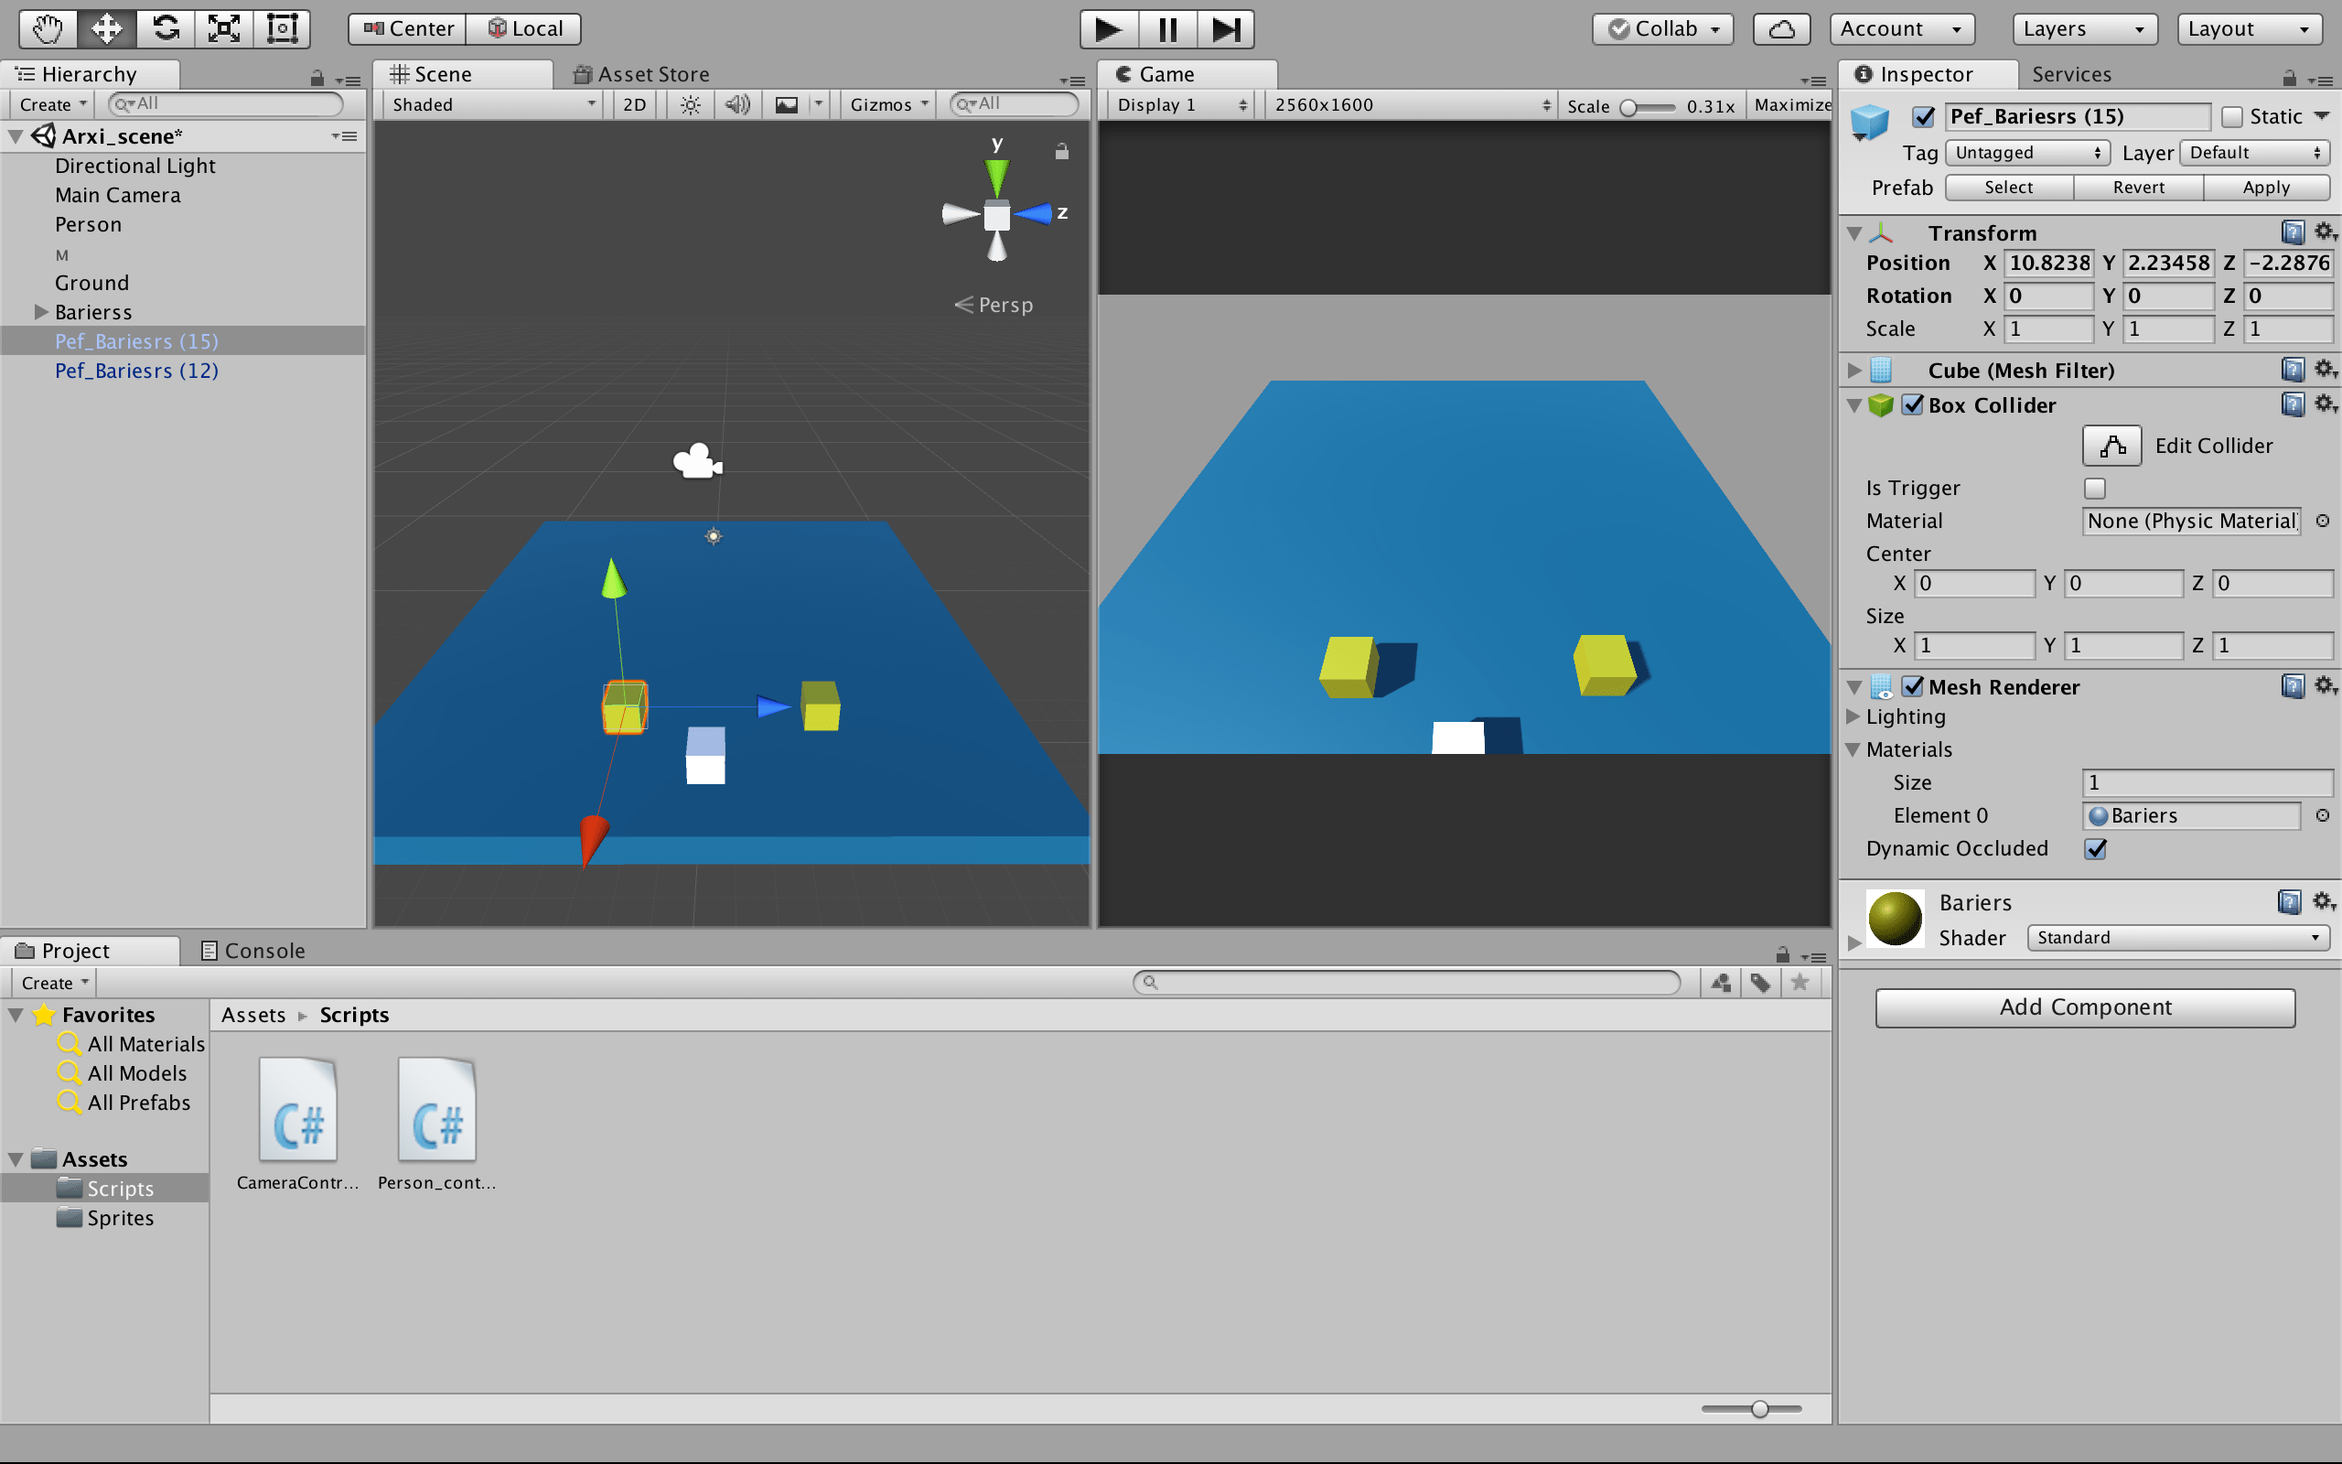
Task: Click the Add Component button
Action: coord(2085,1007)
